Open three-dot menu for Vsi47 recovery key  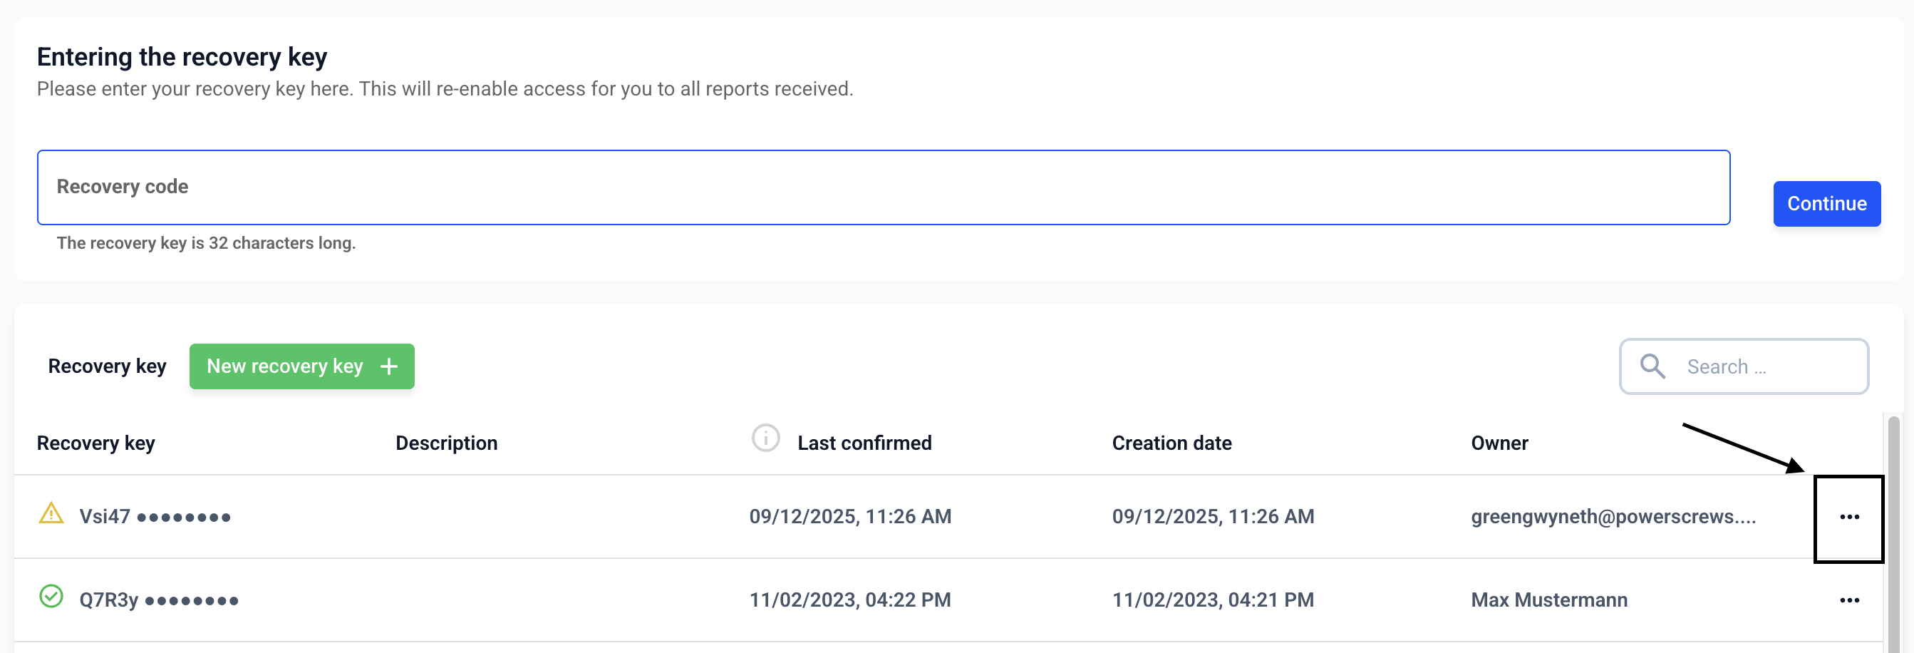click(x=1848, y=517)
